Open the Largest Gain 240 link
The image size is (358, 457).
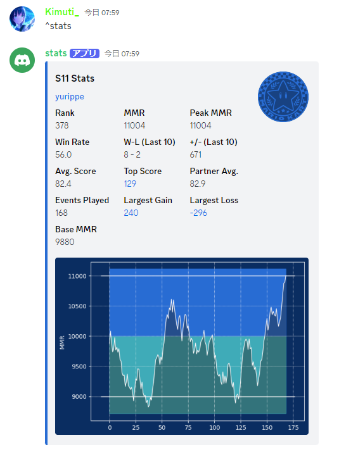tap(131, 213)
